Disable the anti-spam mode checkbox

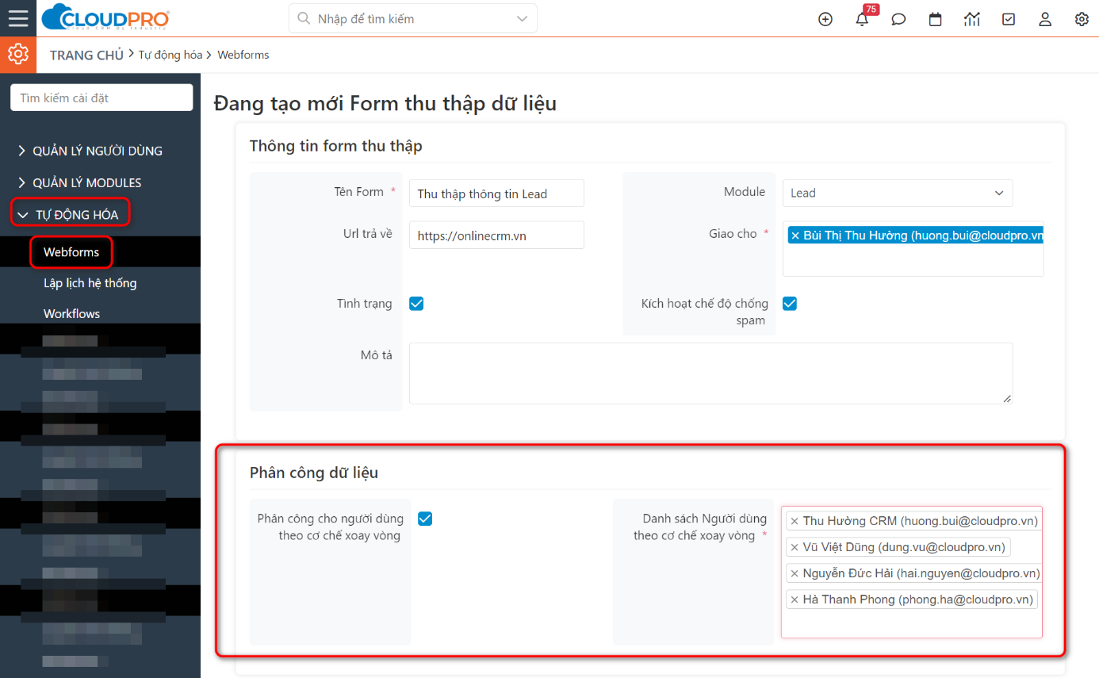click(790, 304)
